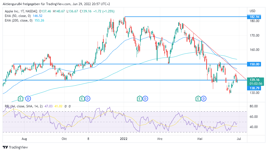Click the 2022 label on time axis
The height and width of the screenshot is (152, 268).
[124, 139]
